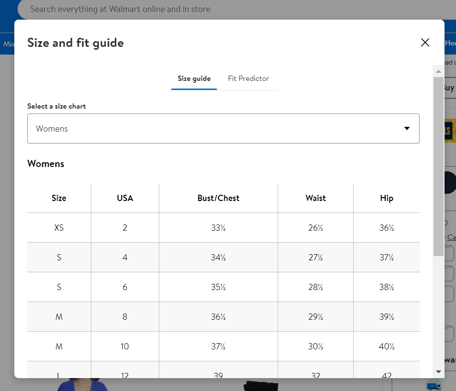Click the dialog's vertical scrollbar thumb
This screenshot has width=456, height=391.
point(438,167)
